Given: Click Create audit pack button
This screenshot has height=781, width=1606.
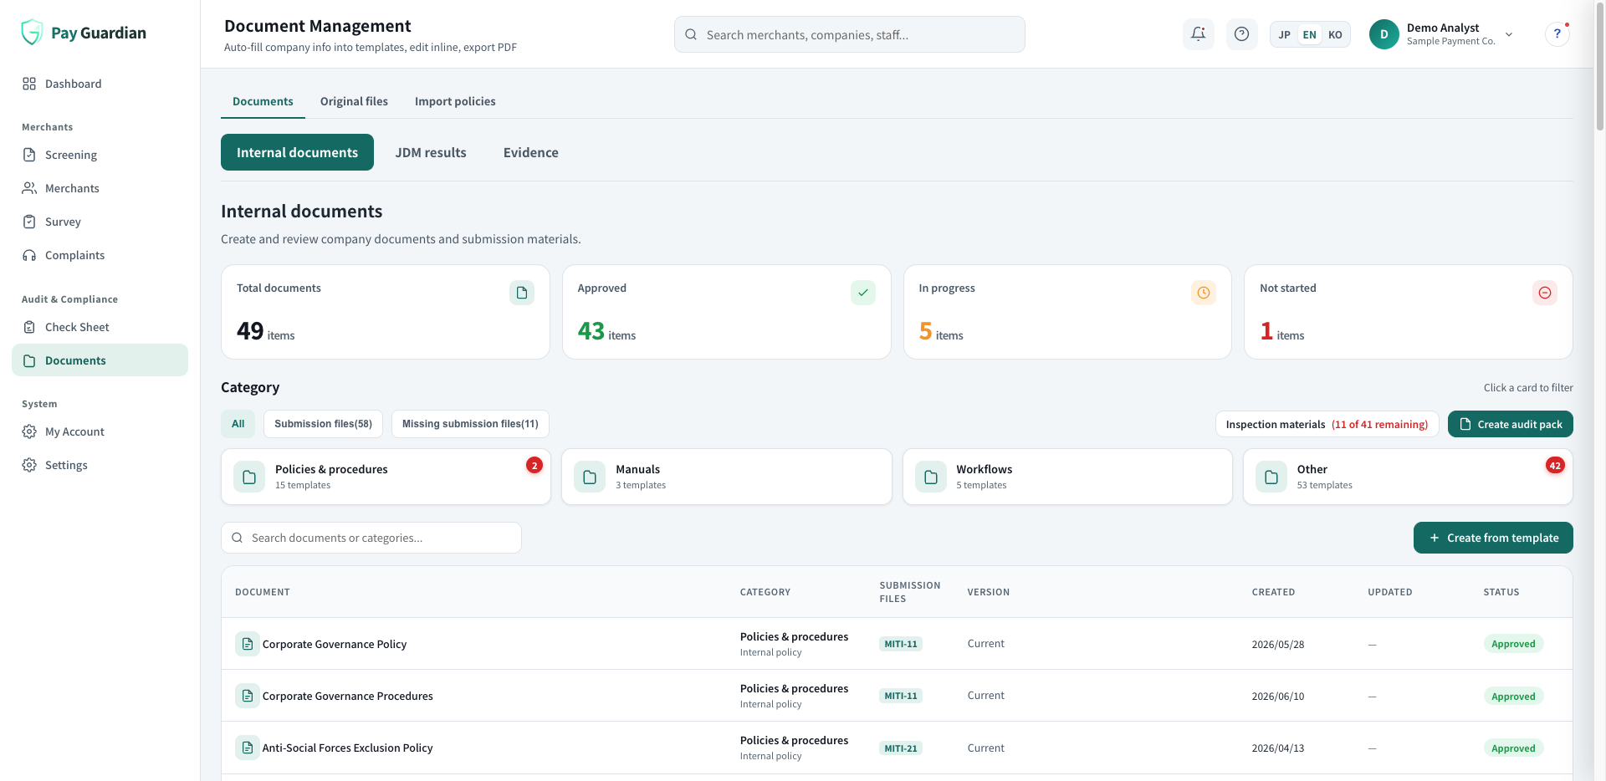Looking at the screenshot, I should pyautogui.click(x=1511, y=424).
